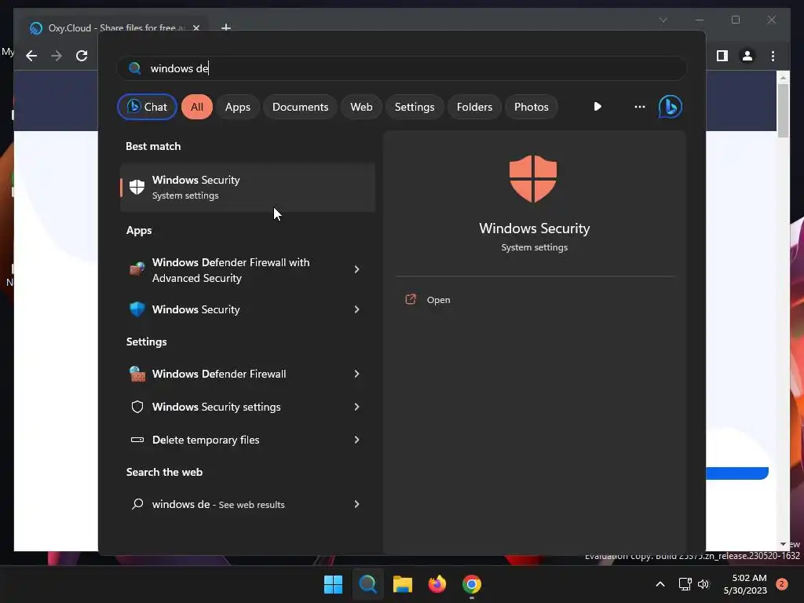Screen dimensions: 804x603
Task: Open notification center badge
Action: pyautogui.click(x=782, y=584)
